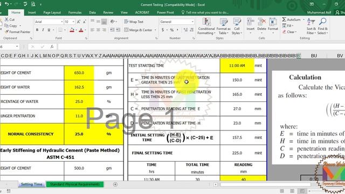Viewport: 345px width, 194px height.
Task: Select the 11:00 AM test starting time cell
Action: pyautogui.click(x=237, y=66)
